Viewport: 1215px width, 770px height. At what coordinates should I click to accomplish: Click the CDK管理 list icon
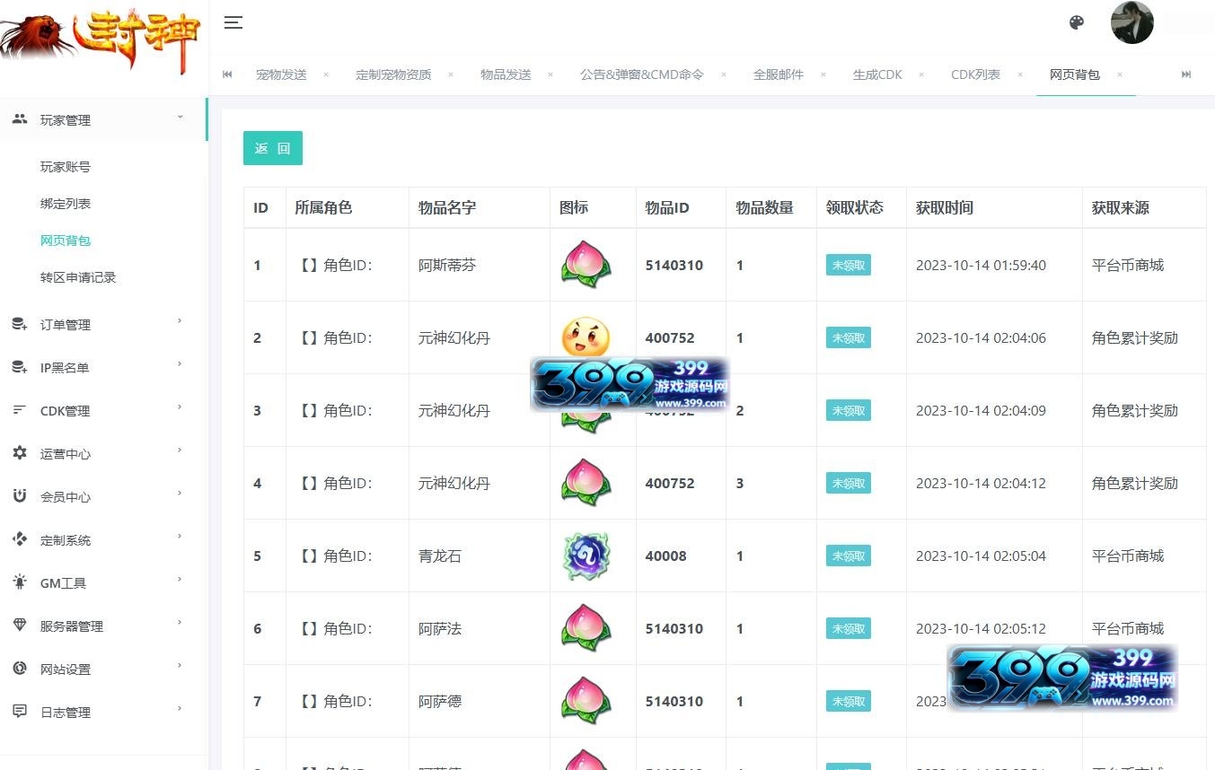tap(20, 410)
